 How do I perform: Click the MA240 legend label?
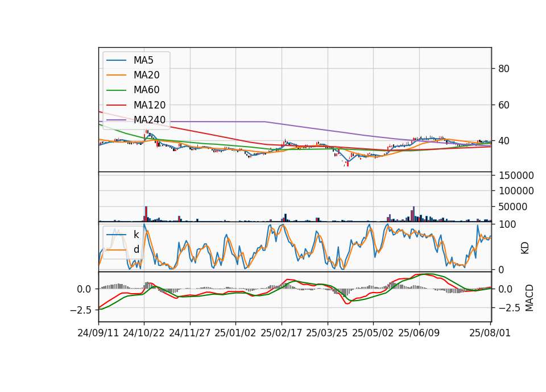tap(150, 120)
